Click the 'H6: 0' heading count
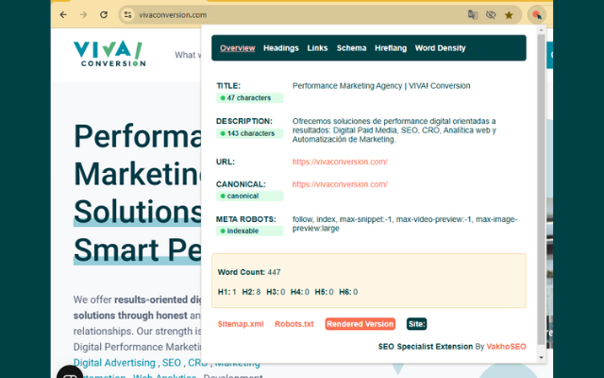604x378 pixels. pos(348,292)
